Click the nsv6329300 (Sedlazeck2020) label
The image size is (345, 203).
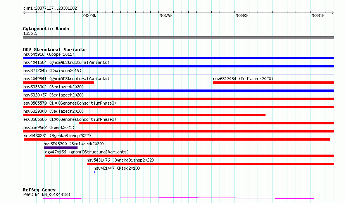(x=53, y=111)
